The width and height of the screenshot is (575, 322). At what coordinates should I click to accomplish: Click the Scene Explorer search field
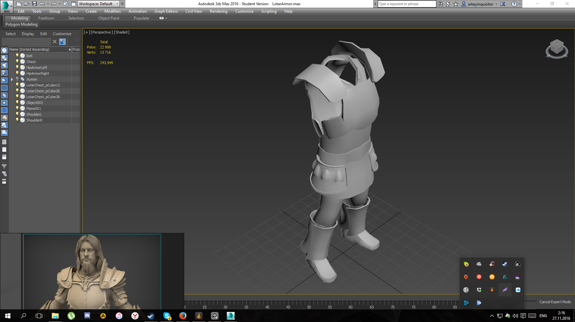[26, 42]
